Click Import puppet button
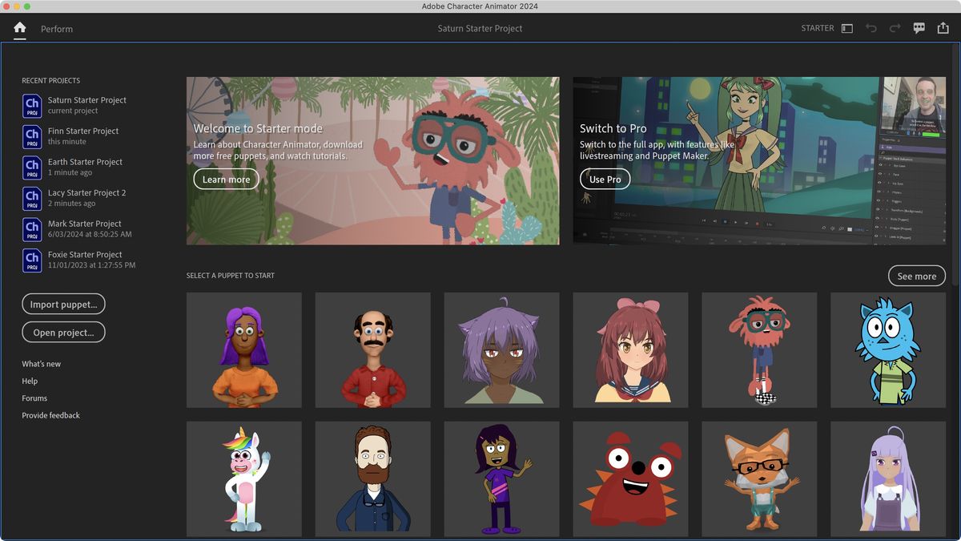 [x=63, y=304]
